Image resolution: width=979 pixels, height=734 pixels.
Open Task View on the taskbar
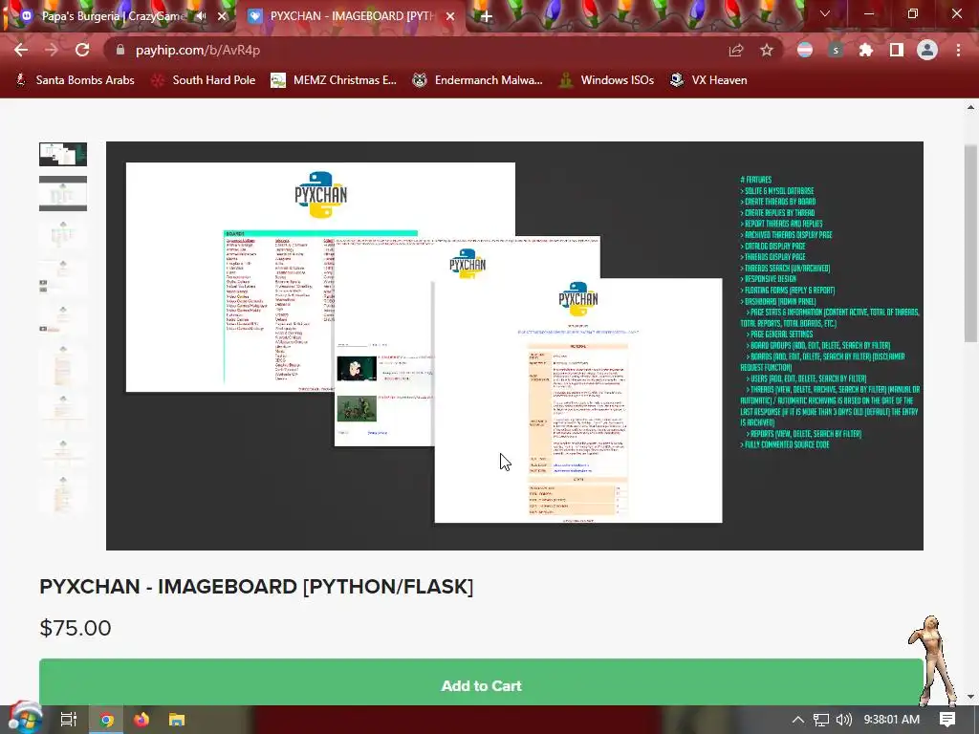tap(68, 720)
